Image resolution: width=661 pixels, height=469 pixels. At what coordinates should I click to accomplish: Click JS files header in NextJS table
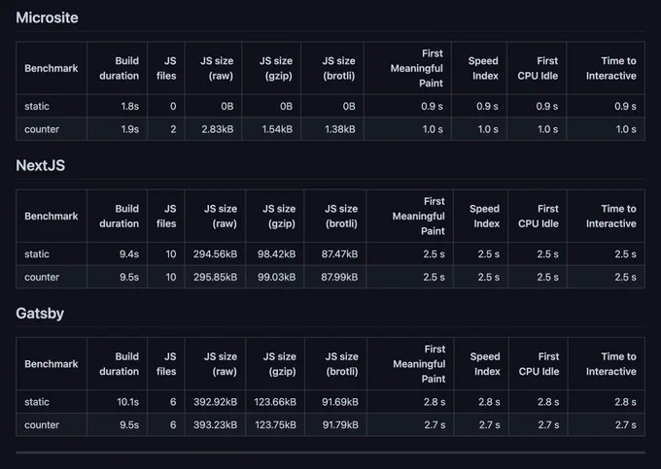[x=166, y=216]
